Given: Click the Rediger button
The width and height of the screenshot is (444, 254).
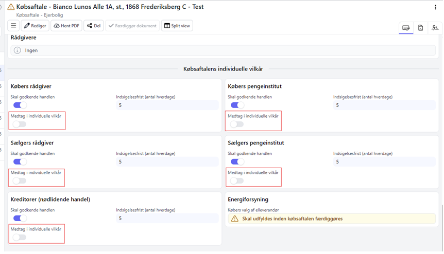Looking at the screenshot, I should (35, 26).
